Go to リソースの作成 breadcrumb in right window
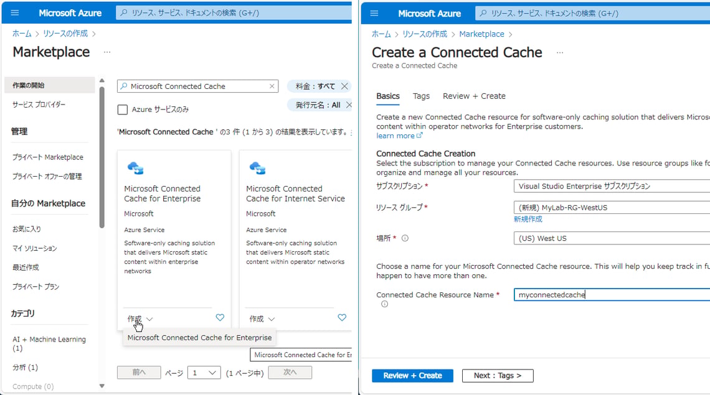Viewport: 710px width, 395px height. coord(425,34)
